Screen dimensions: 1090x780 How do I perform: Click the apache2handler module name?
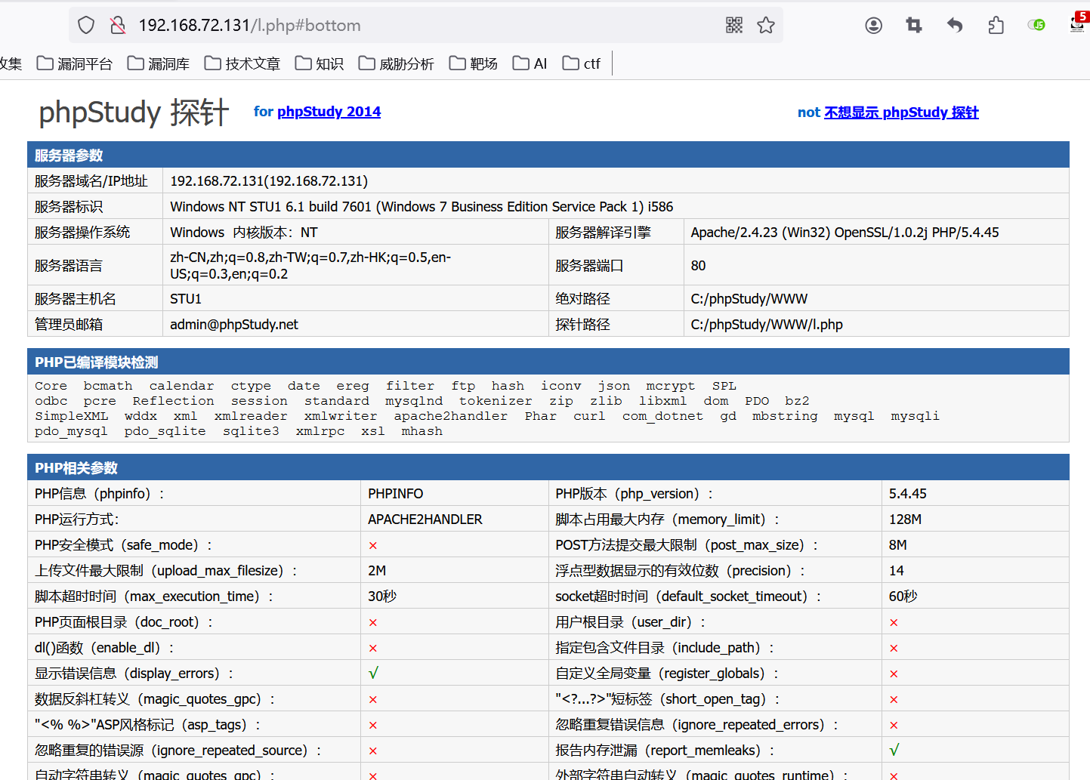coord(450,416)
